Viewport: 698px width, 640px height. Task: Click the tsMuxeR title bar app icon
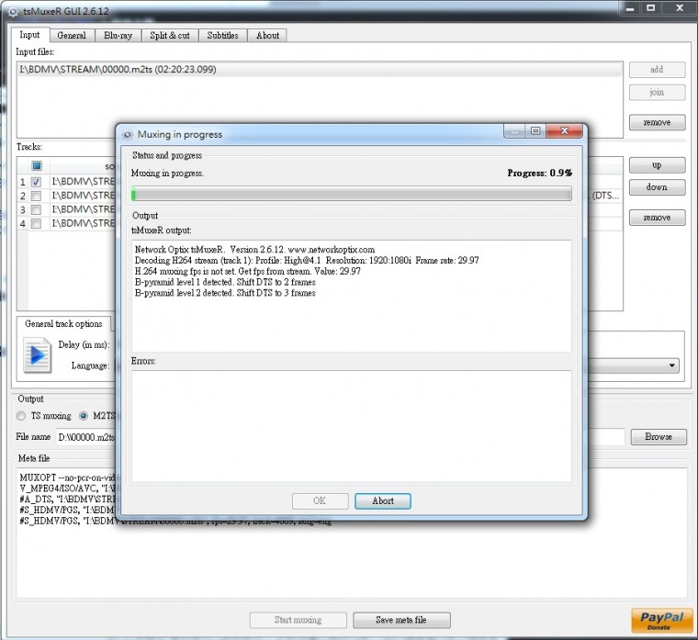pos(12,9)
